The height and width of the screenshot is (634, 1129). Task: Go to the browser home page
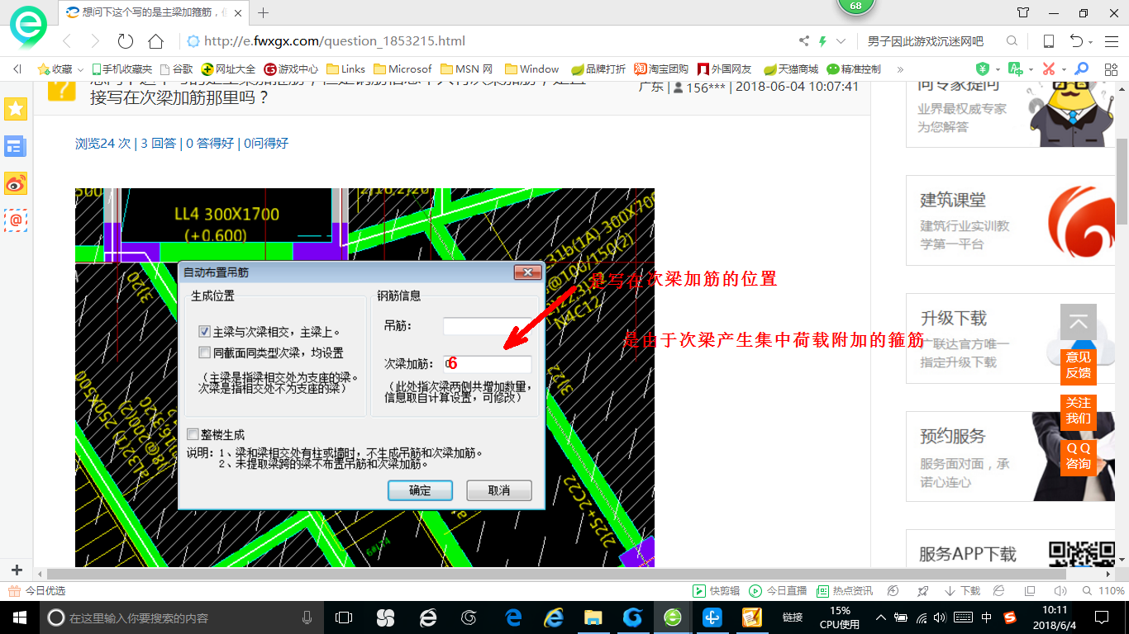pyautogui.click(x=155, y=41)
